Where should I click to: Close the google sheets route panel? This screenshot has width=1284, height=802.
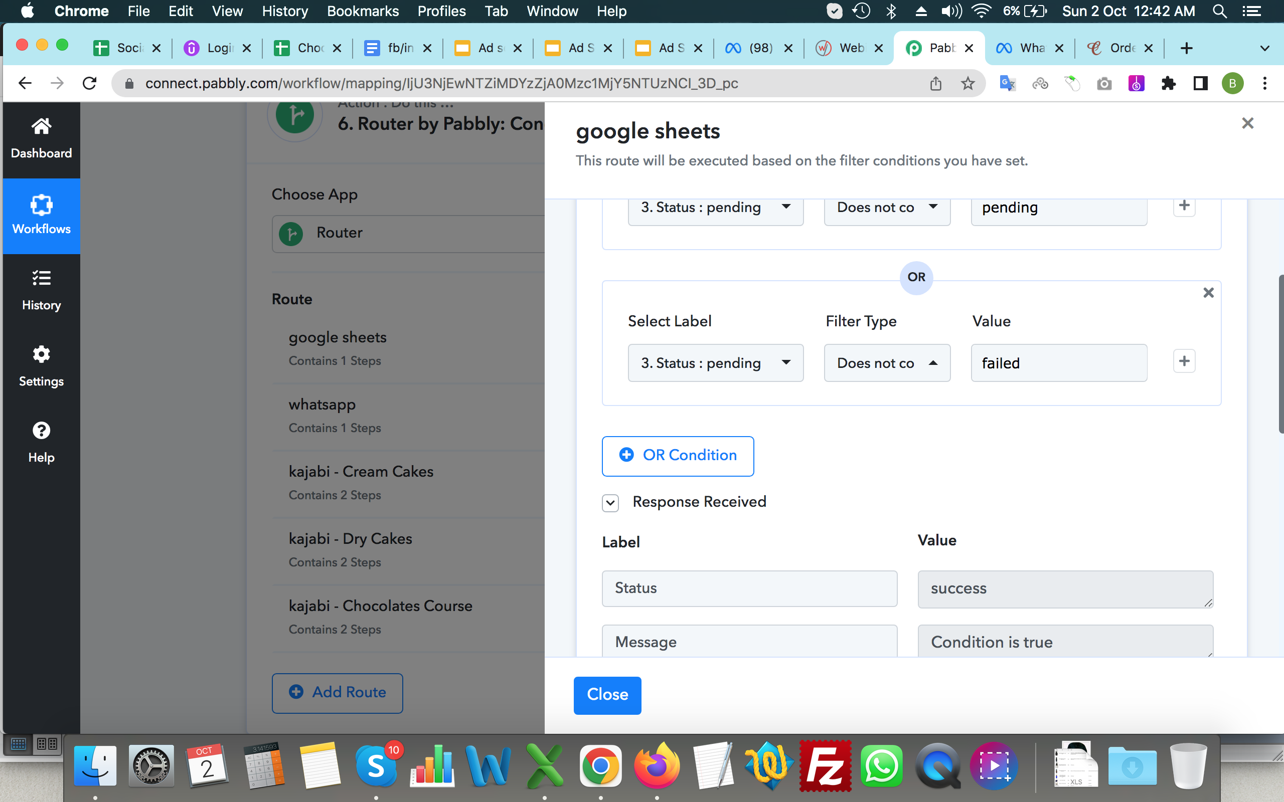(x=1247, y=123)
